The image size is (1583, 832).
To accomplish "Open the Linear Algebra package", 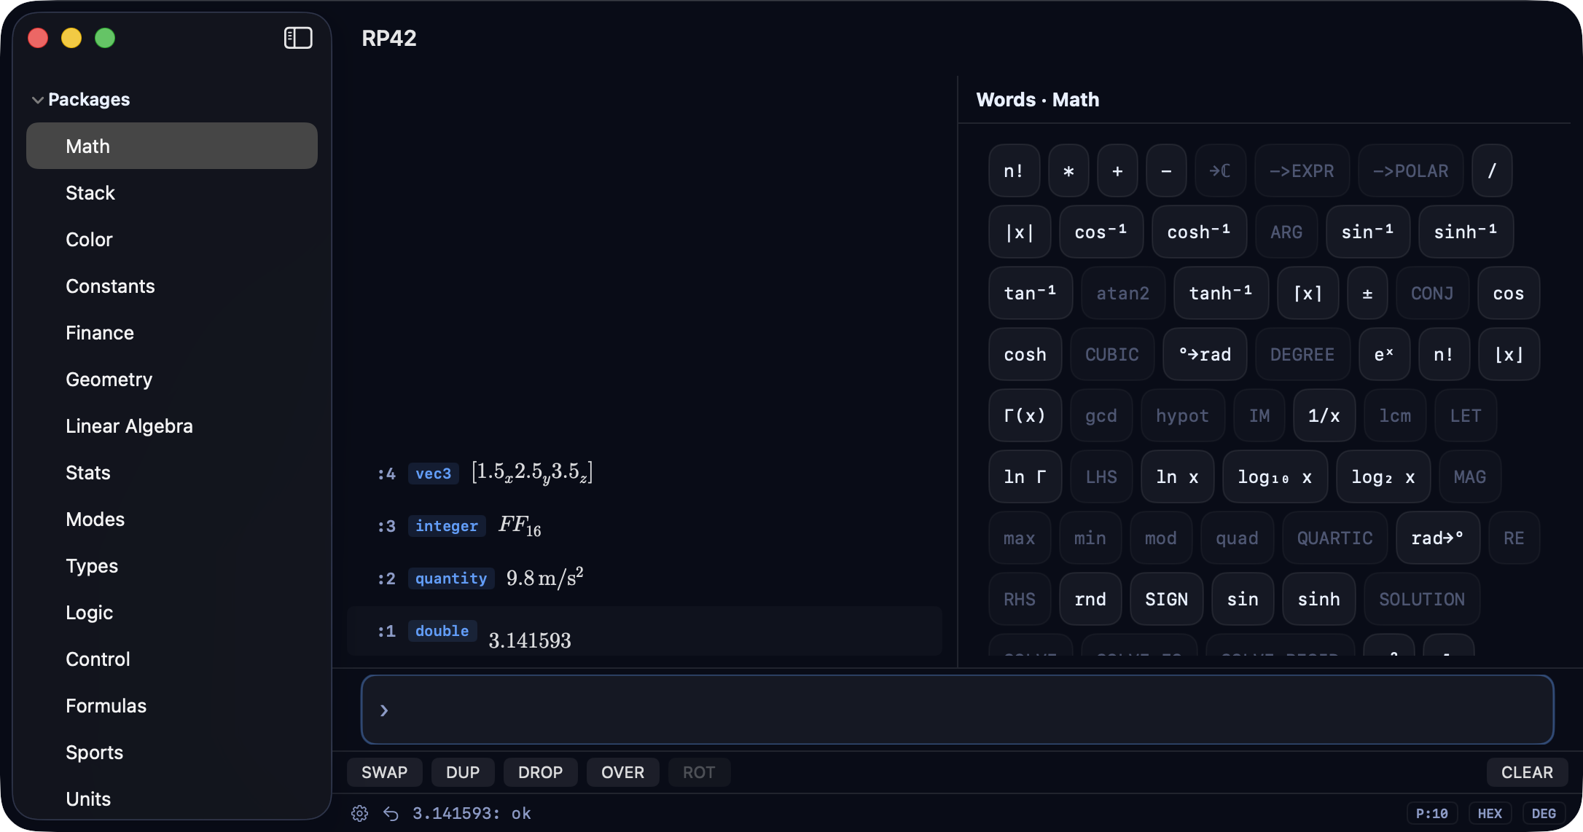I will click(x=172, y=425).
